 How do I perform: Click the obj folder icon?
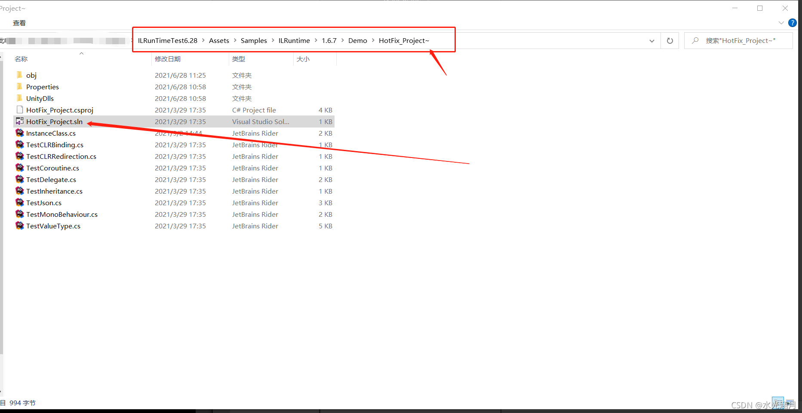click(19, 75)
